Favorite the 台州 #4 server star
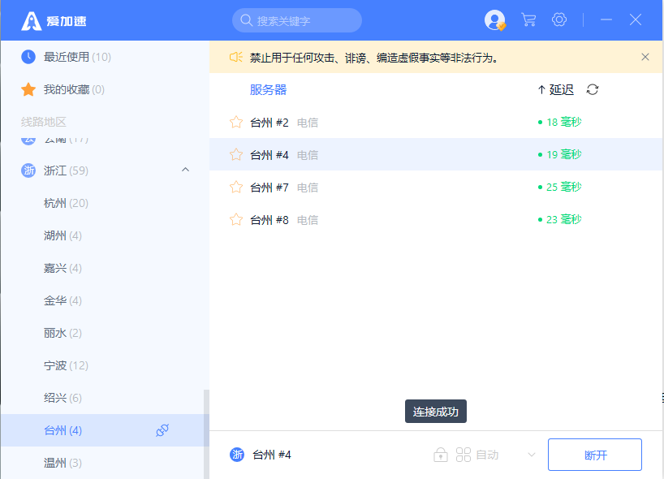This screenshot has height=479, width=664. pos(236,154)
